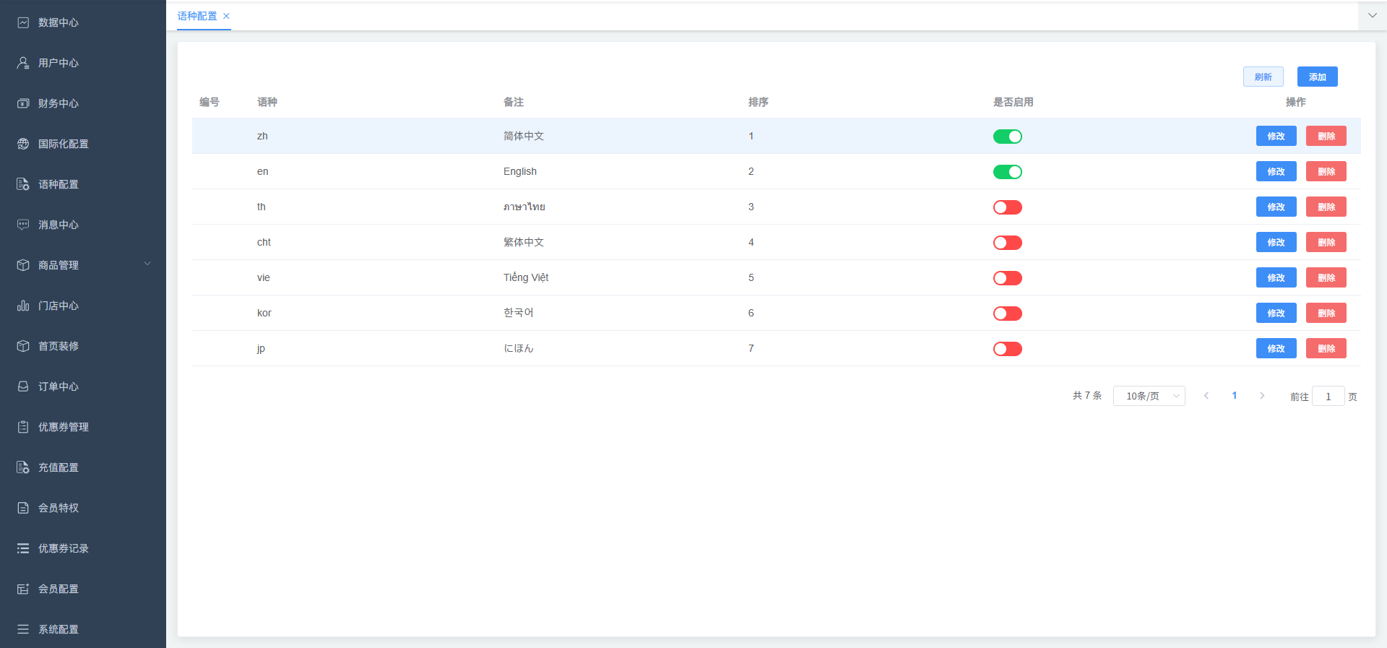Click the 订单中心 inbox icon
The width and height of the screenshot is (1387, 648).
pos(23,386)
